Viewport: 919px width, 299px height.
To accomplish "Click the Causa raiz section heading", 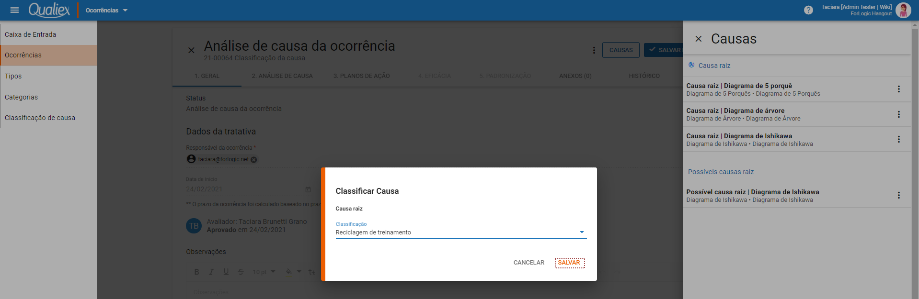I will point(714,66).
